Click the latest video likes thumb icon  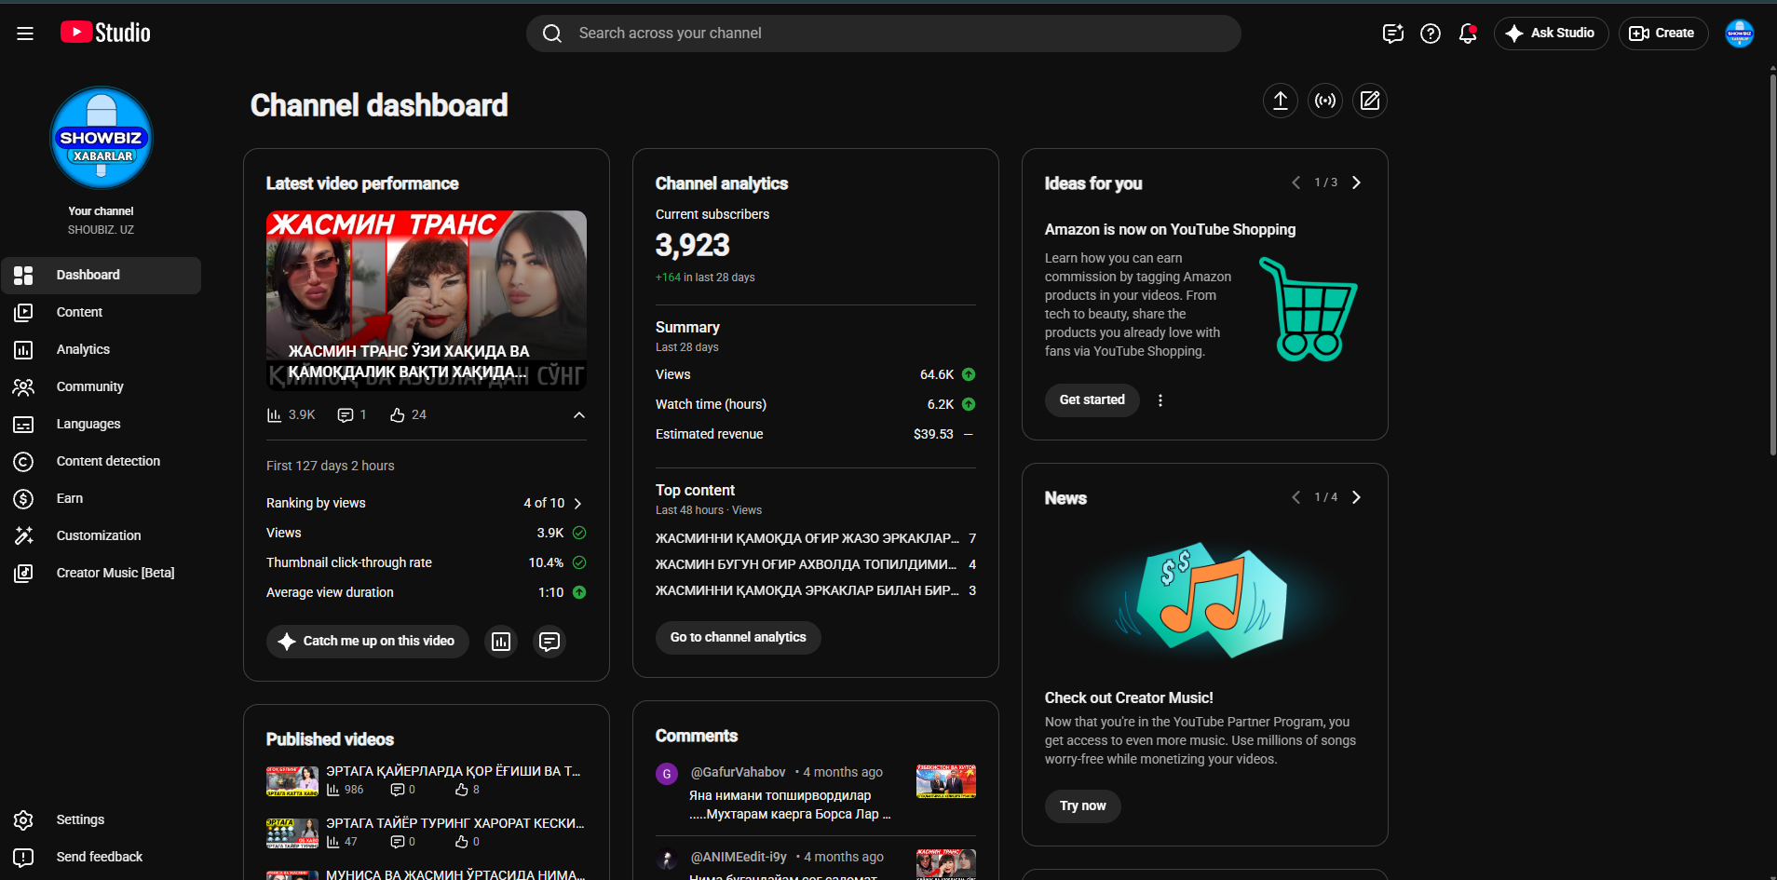click(398, 415)
